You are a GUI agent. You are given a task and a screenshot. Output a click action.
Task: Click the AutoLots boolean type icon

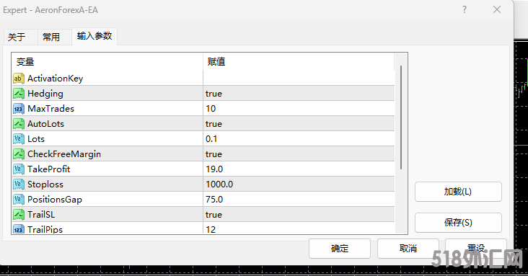(x=19, y=124)
